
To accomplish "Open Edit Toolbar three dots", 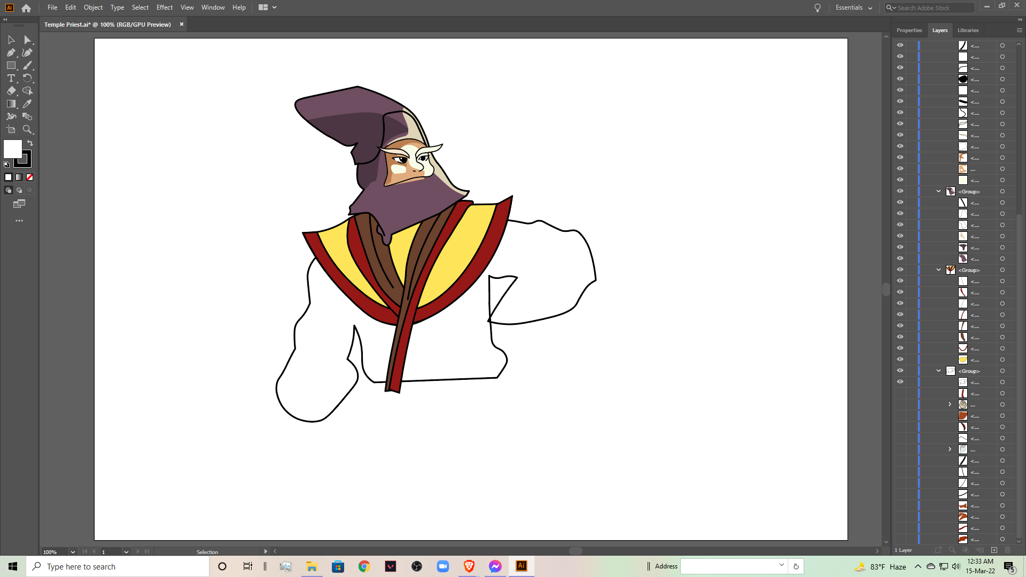I will (19, 221).
